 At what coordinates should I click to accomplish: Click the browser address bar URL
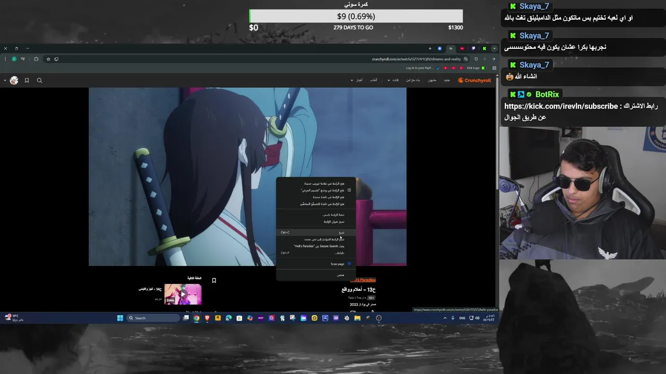pos(416,59)
